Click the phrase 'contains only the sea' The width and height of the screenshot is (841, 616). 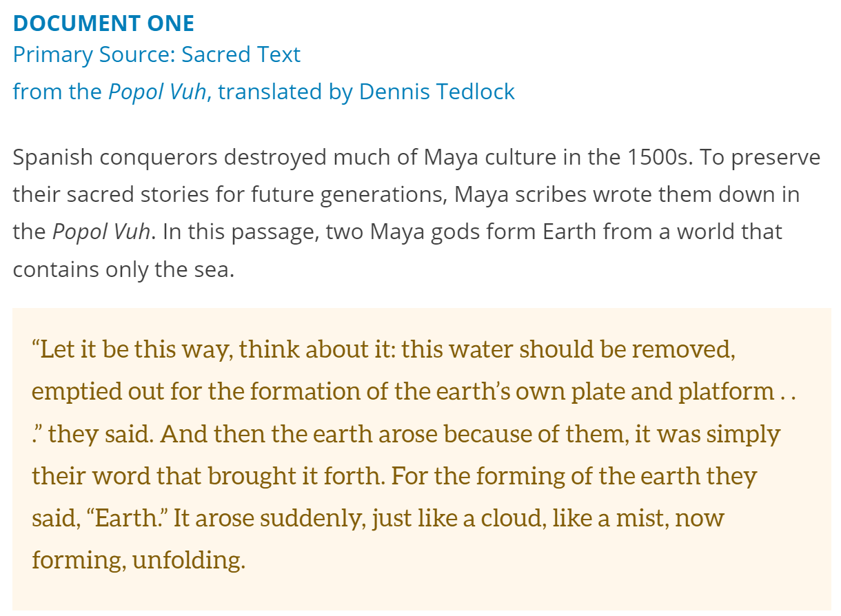click(123, 269)
